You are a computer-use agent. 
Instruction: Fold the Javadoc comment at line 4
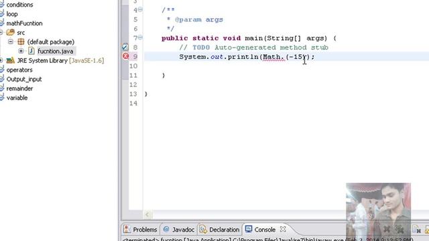click(x=140, y=9)
